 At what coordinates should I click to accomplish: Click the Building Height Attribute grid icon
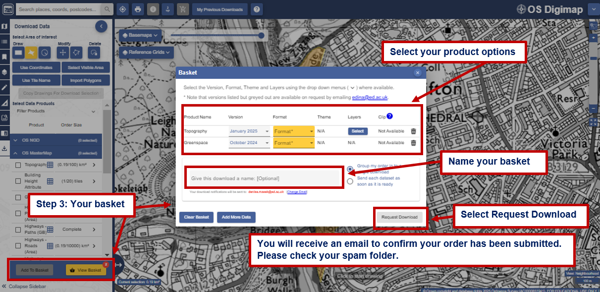pyautogui.click(x=50, y=181)
